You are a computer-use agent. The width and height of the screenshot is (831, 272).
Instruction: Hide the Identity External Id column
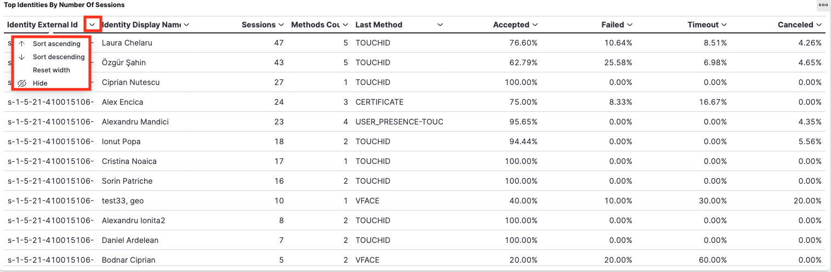pyautogui.click(x=40, y=83)
